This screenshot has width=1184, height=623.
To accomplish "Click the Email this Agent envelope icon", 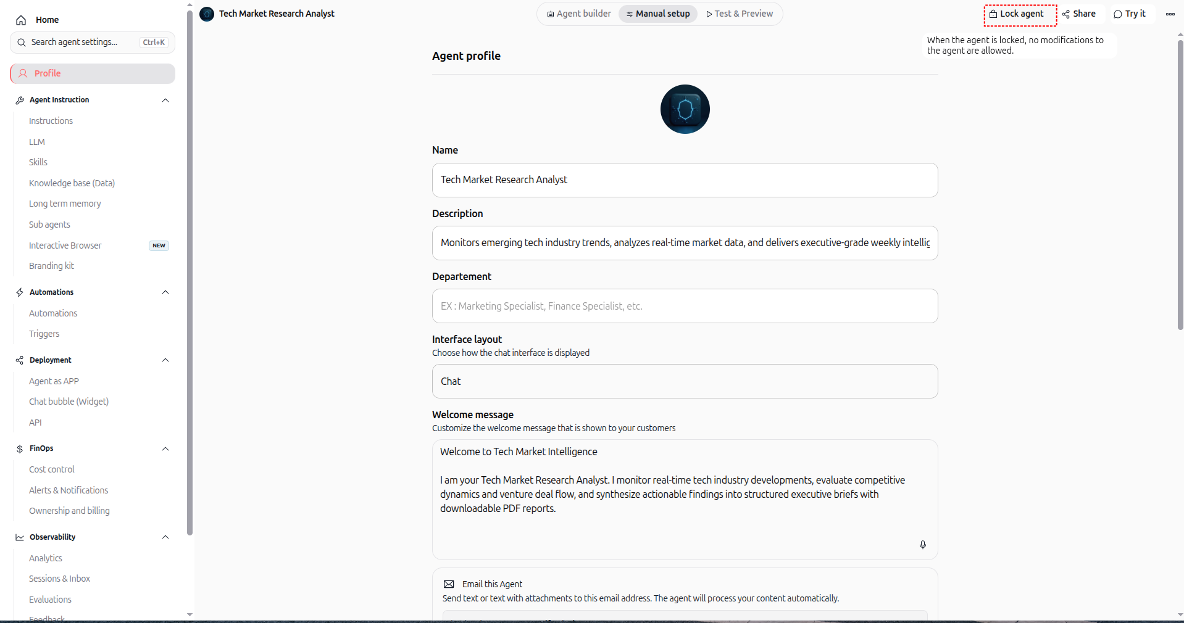I will click(449, 584).
